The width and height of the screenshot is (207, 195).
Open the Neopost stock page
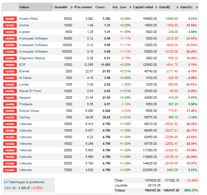tap(25, 98)
